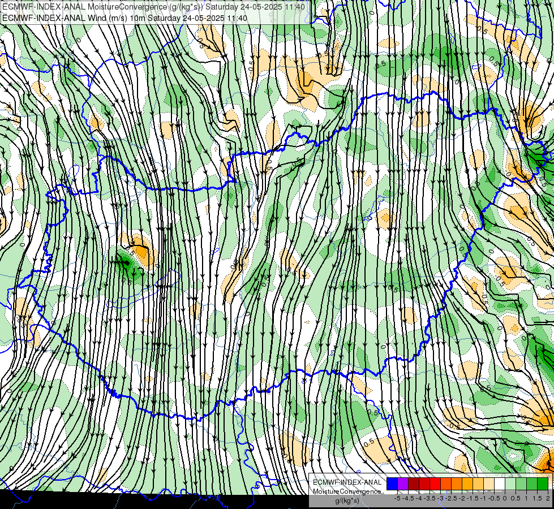The width and height of the screenshot is (554, 509).
Task: Click the light orange swatch between -1.5 and -1
Action: click(x=478, y=484)
